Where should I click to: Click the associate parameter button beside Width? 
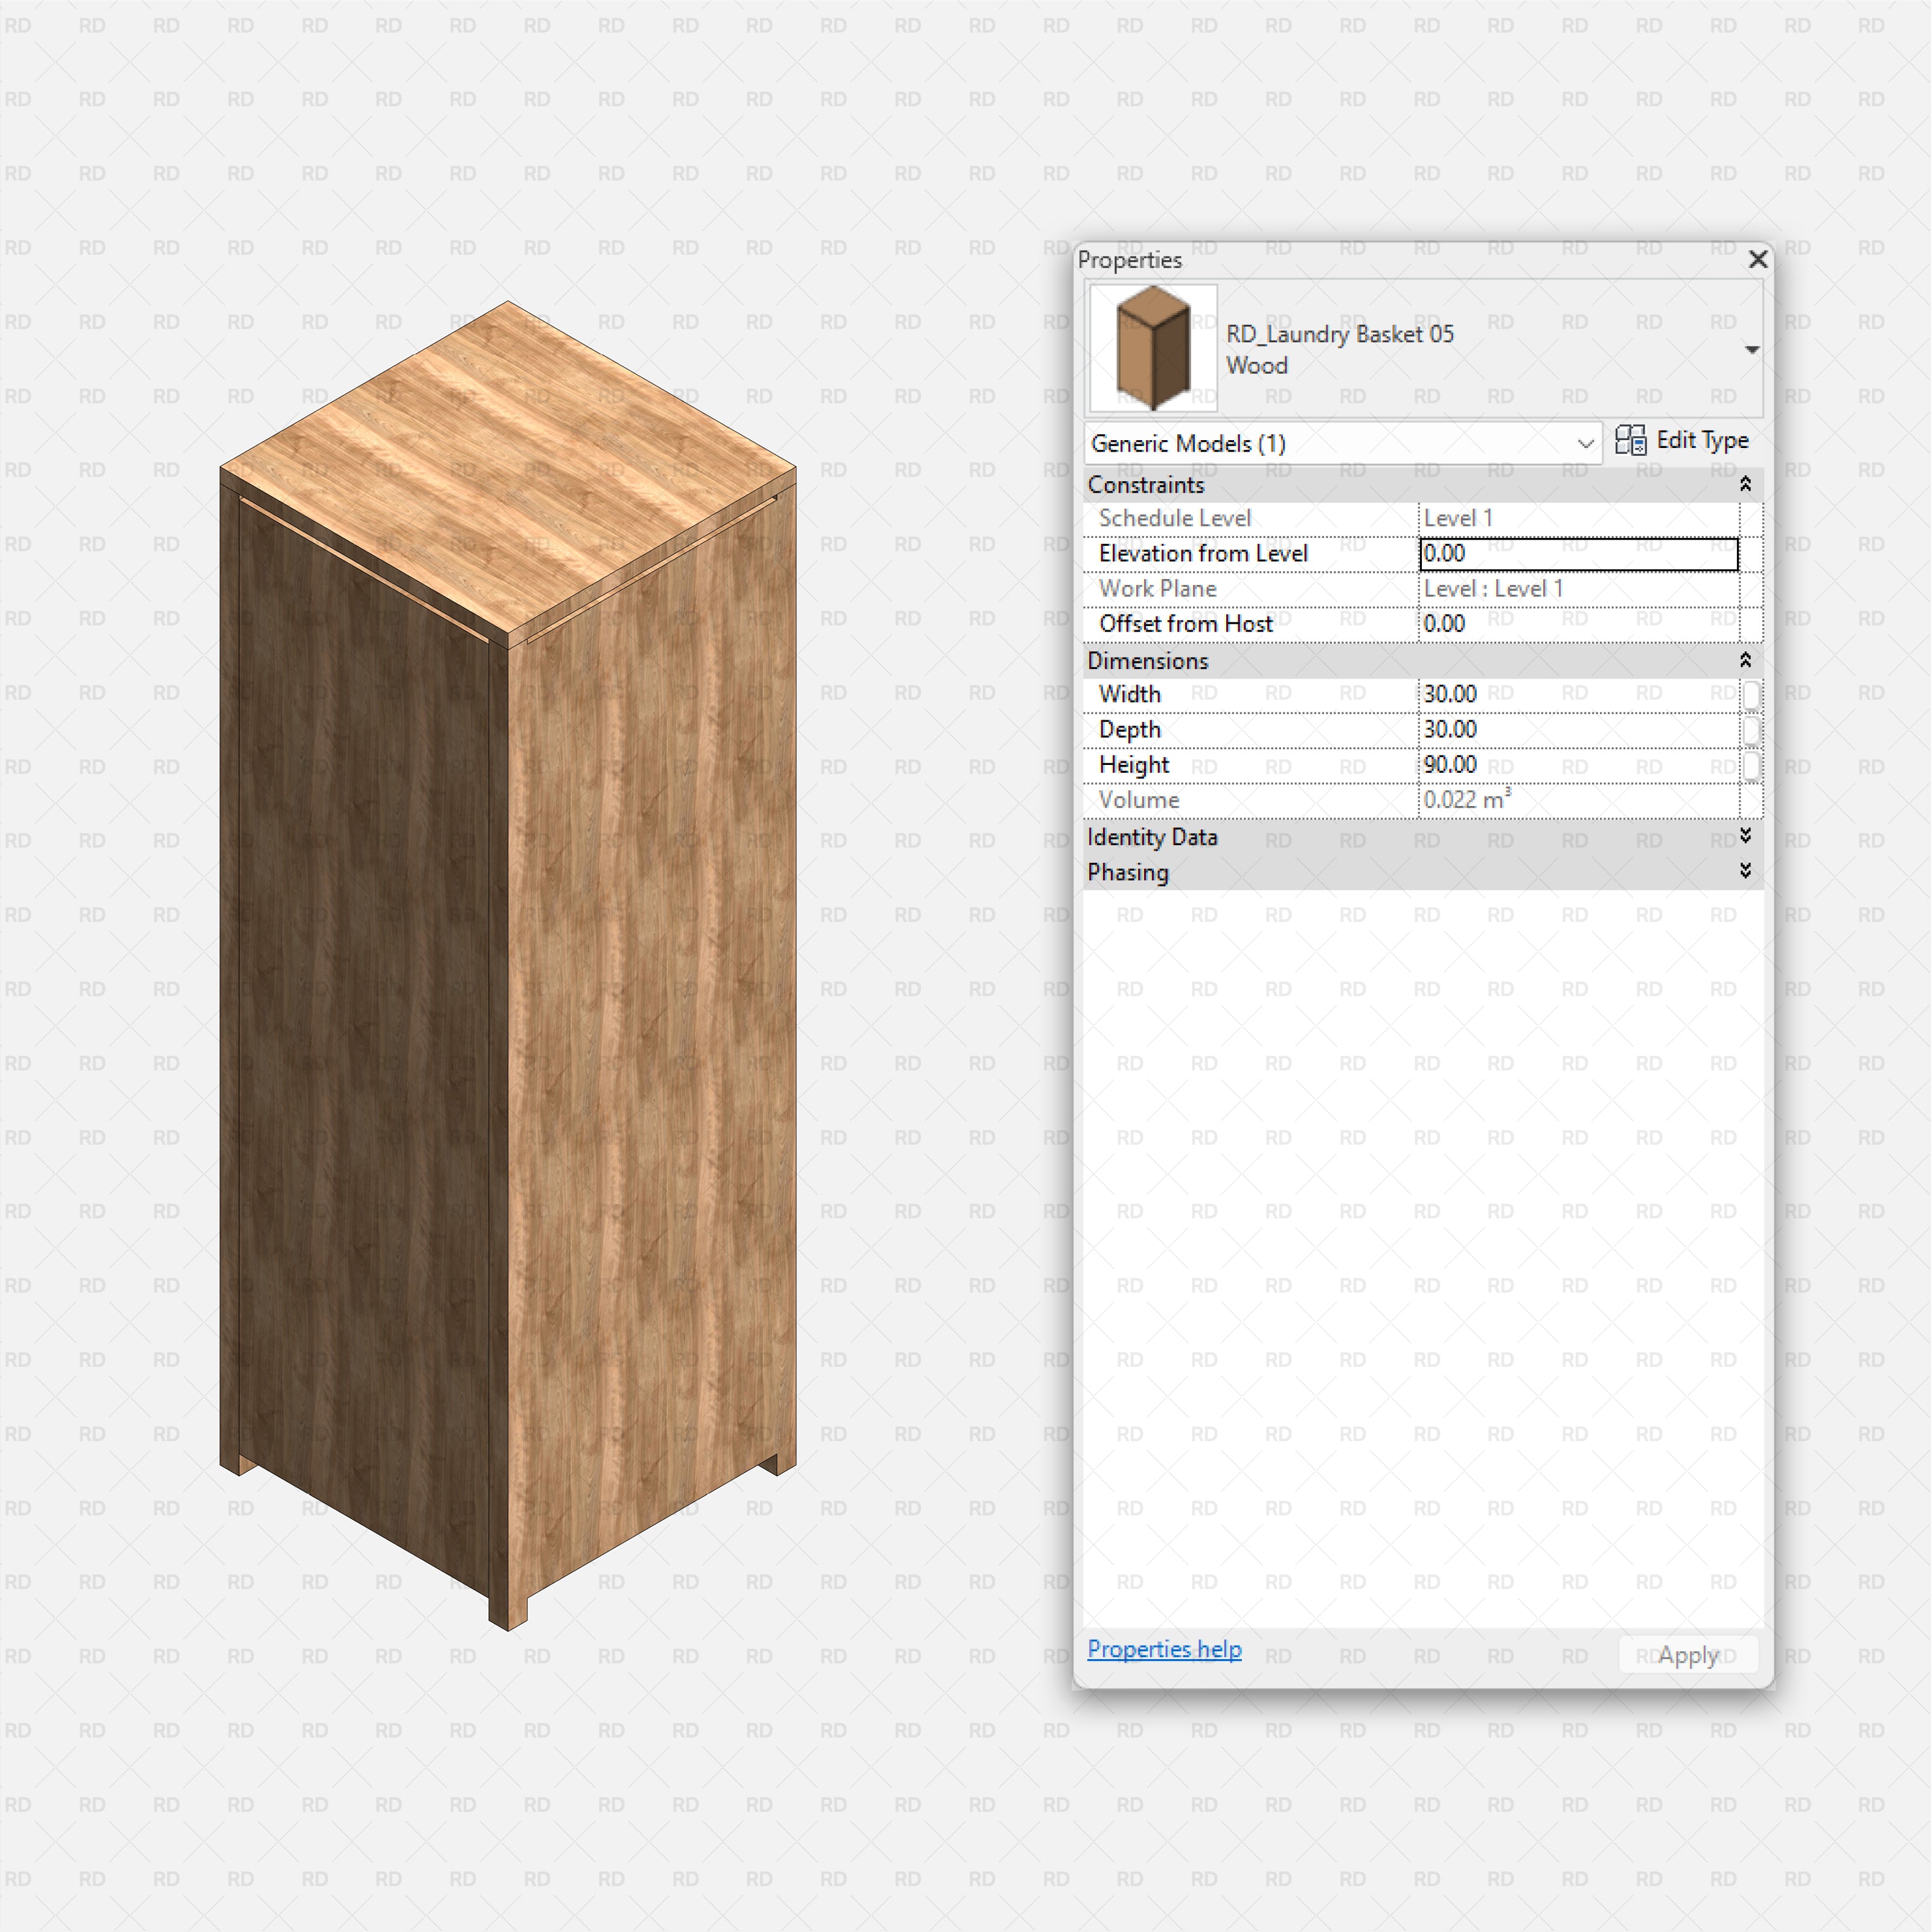(1751, 694)
